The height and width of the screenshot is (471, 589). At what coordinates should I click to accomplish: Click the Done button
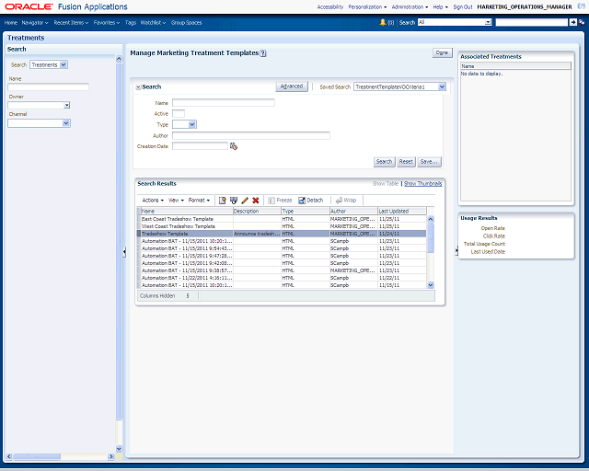(442, 52)
